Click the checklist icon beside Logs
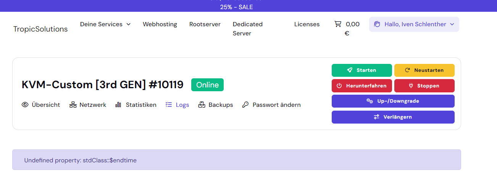This screenshot has width=497, height=192. click(169, 105)
